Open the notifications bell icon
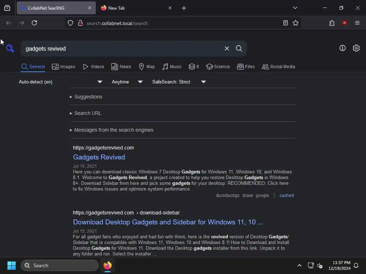 [x=356, y=265]
